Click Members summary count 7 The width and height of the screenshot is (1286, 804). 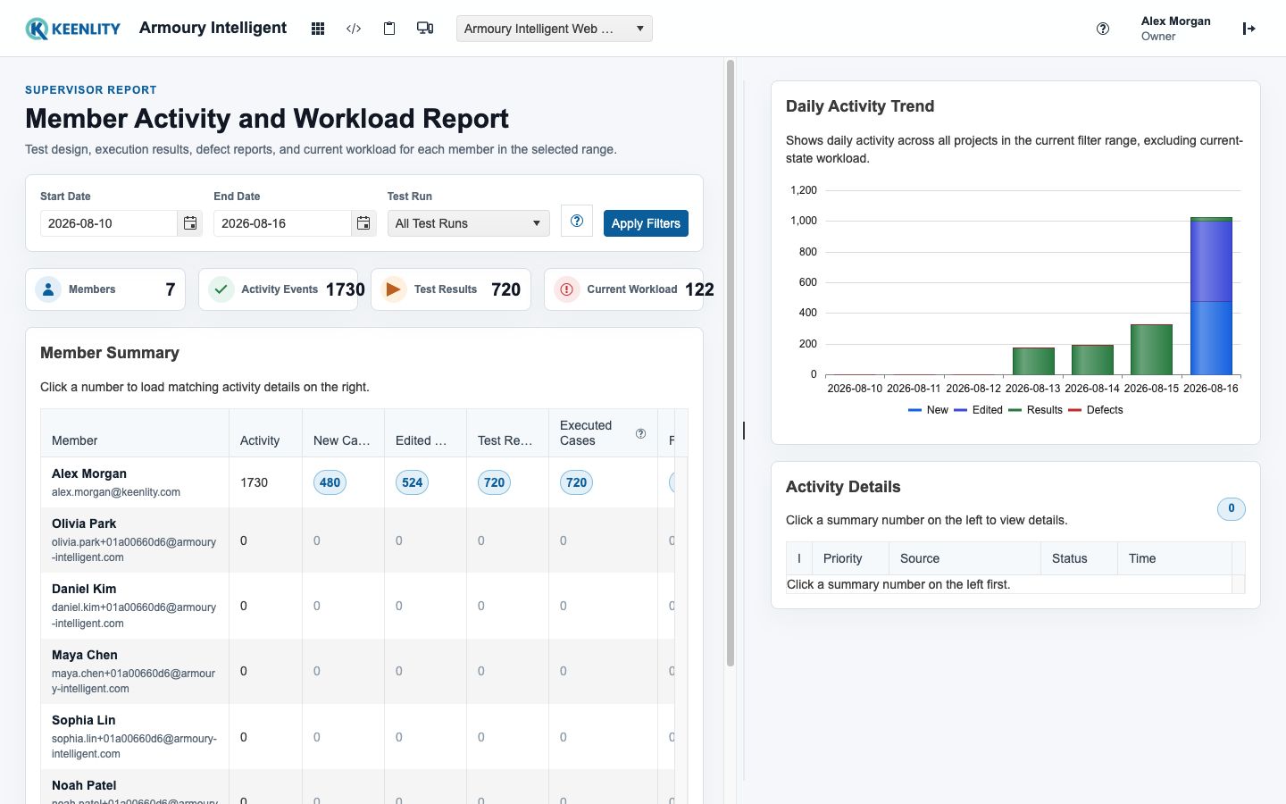pyautogui.click(x=170, y=289)
